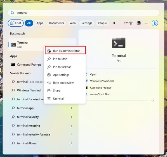The image size is (167, 157).
Task: Choose Share from context menu
Action: coord(65,91)
